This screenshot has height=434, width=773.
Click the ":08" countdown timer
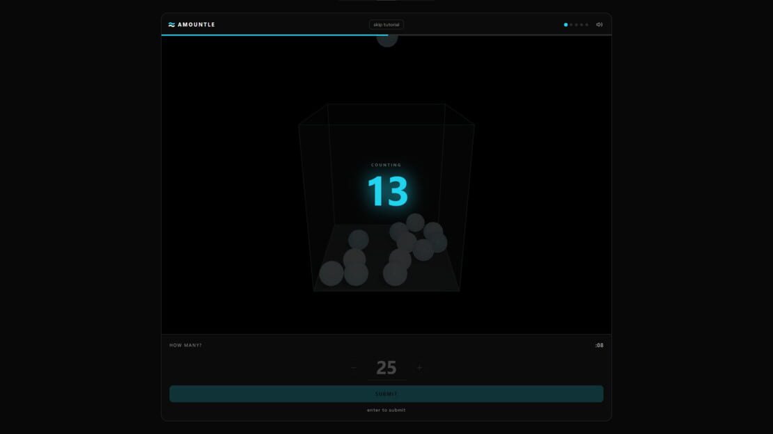(x=599, y=346)
